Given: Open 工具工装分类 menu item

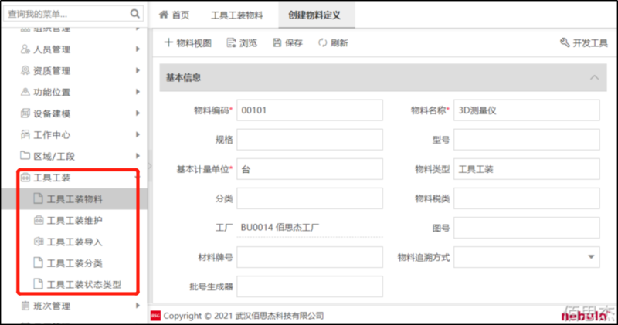Looking at the screenshot, I should click(x=74, y=262).
